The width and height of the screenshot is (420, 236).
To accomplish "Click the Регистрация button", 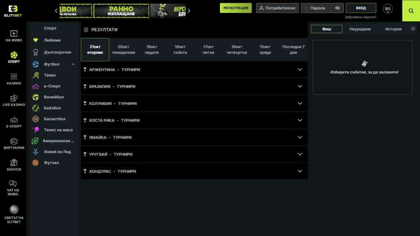I will [x=235, y=8].
